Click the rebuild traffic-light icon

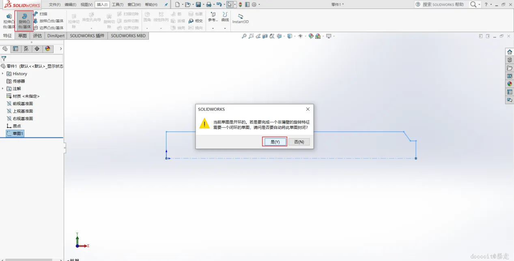[241, 4]
